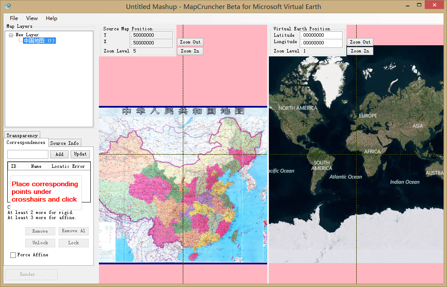447x287 pixels.
Task: Switch to the Transparency tab
Action: (x=22, y=135)
